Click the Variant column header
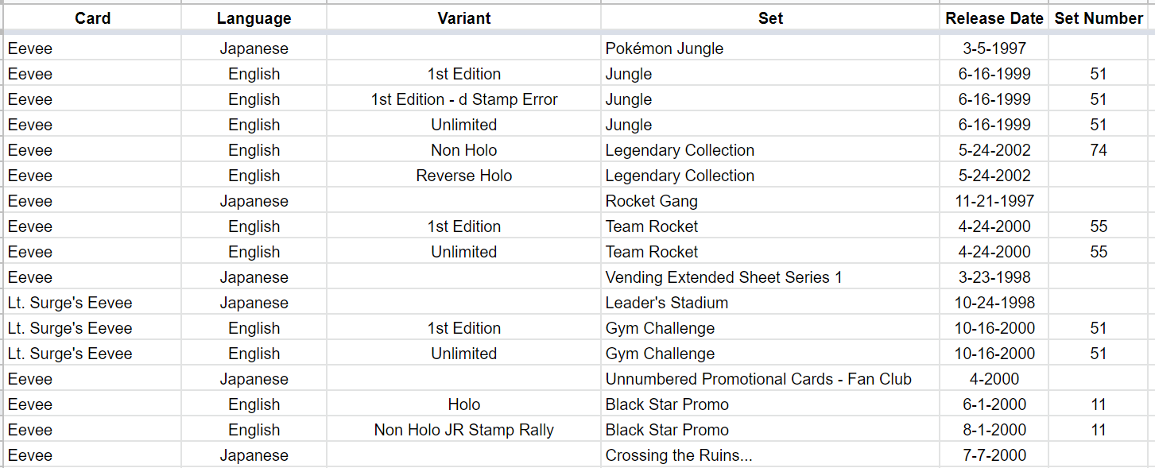 click(463, 18)
